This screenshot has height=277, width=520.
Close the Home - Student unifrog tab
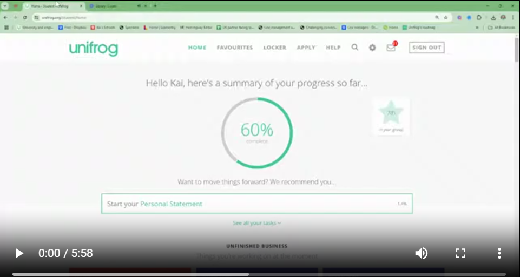coord(81,6)
